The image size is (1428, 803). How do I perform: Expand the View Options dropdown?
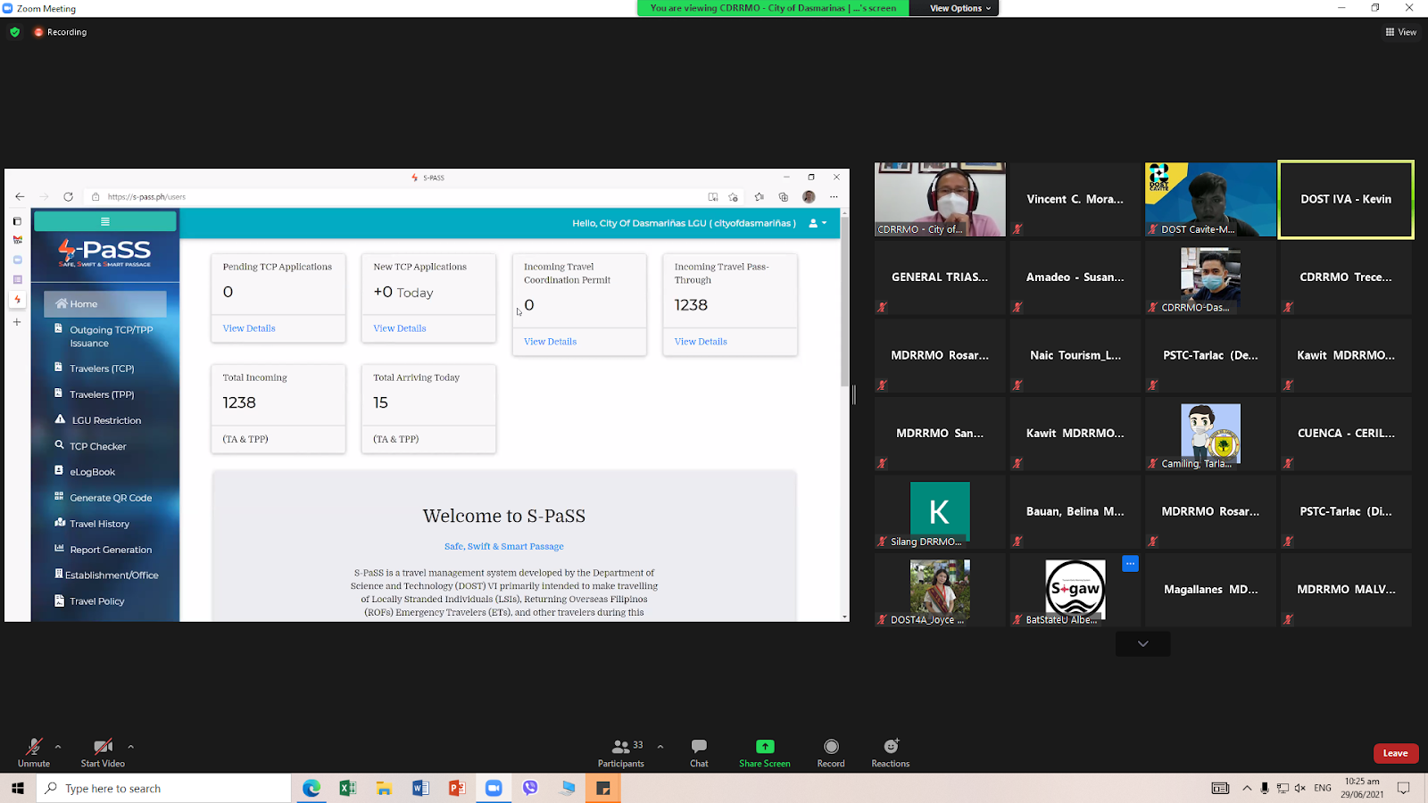click(960, 8)
